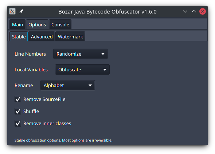Viewport: 215px width, 154px height.
Task: Open the Console tab
Action: 60,25
